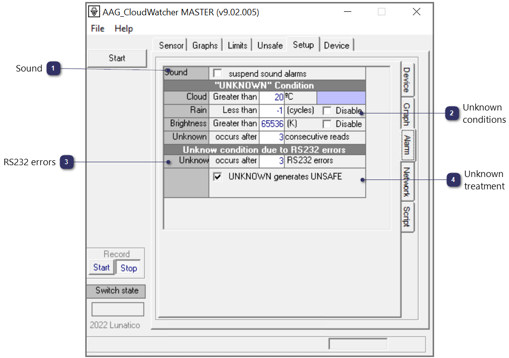Image resolution: width=509 pixels, height=358 pixels.
Task: Minimize the AAG CloudWatcher window
Action: point(348,12)
